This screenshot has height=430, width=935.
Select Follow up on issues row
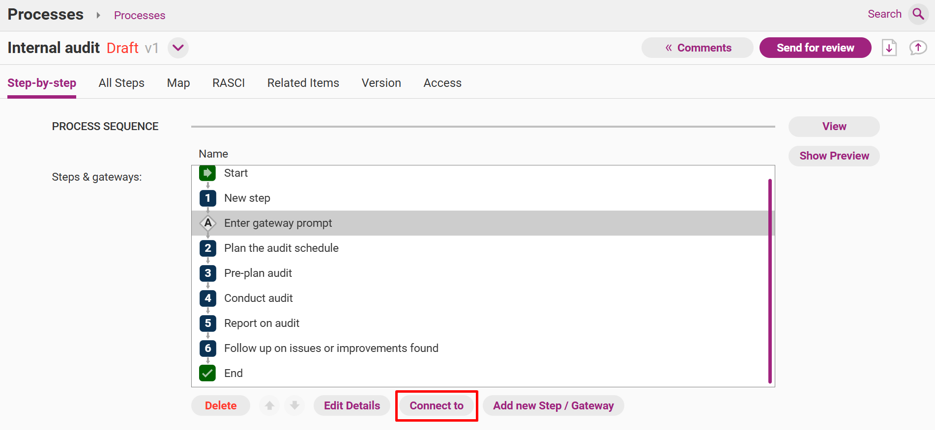click(x=480, y=348)
